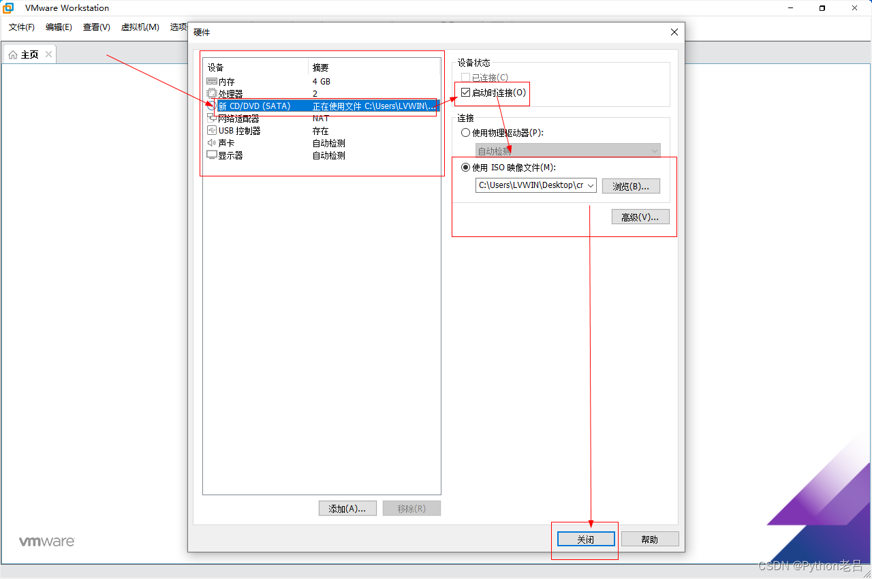Open the 编辑(E) menu
Viewport: 872px width, 579px height.
(59, 27)
